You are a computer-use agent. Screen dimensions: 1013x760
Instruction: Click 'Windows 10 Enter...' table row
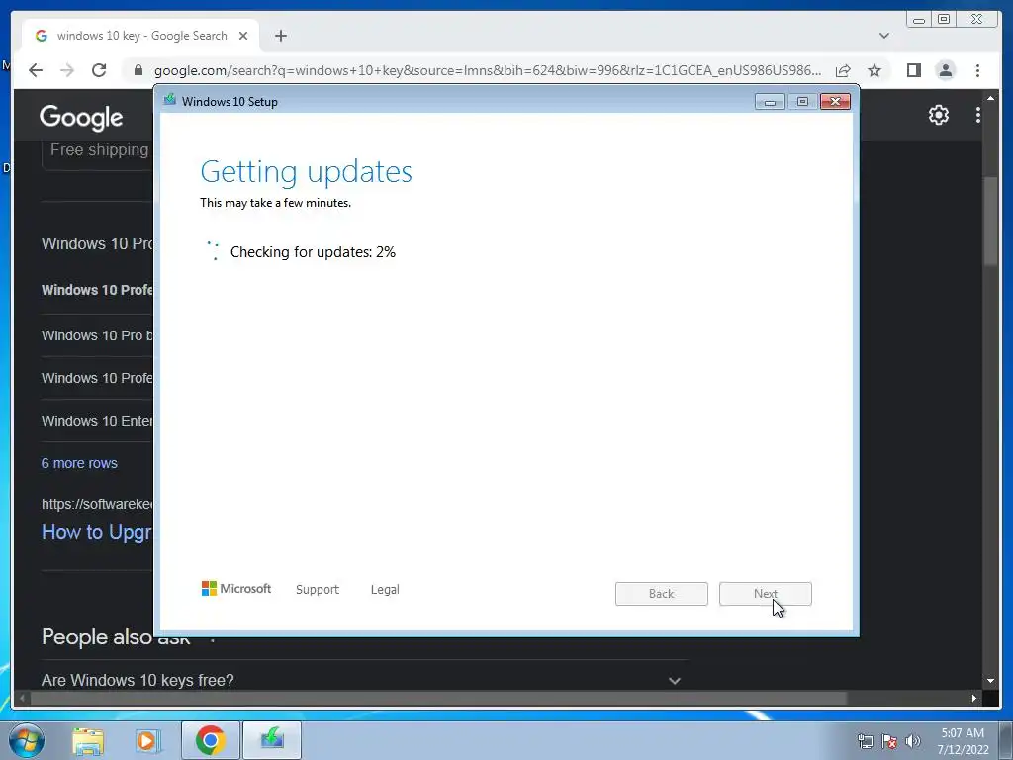(x=98, y=421)
